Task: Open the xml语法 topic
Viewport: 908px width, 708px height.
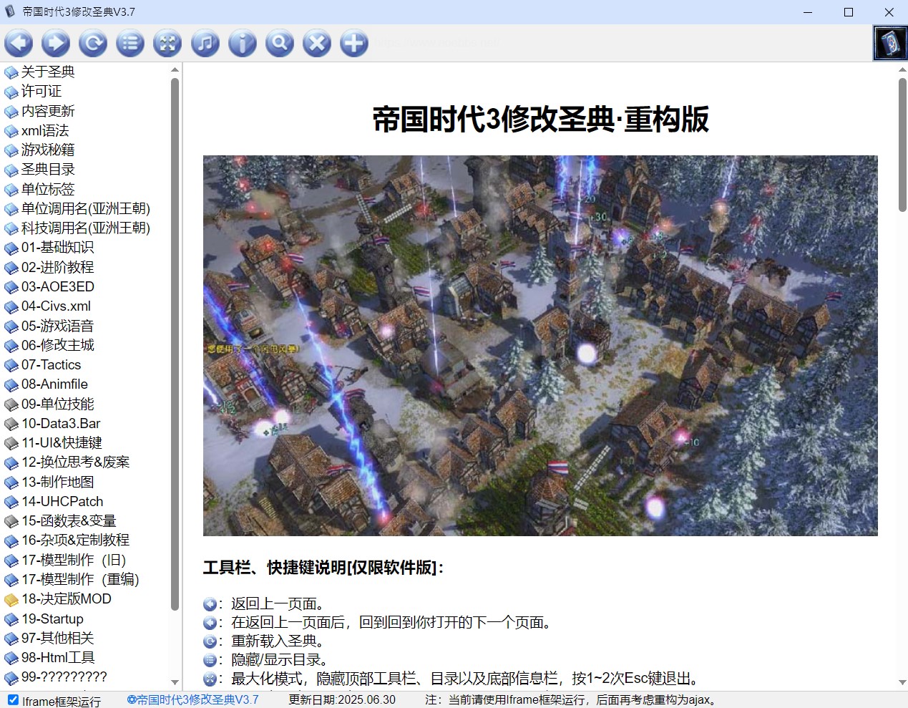Action: (45, 130)
